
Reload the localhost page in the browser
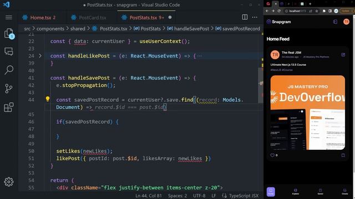[279, 11]
